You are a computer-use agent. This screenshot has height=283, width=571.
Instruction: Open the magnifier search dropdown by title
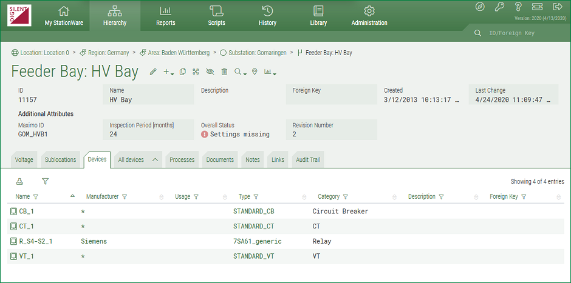(240, 72)
